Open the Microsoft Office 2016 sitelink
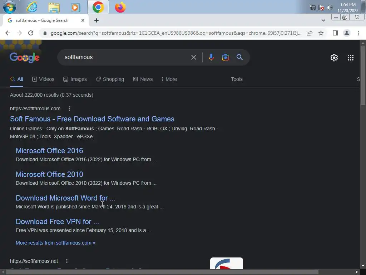 49,151
